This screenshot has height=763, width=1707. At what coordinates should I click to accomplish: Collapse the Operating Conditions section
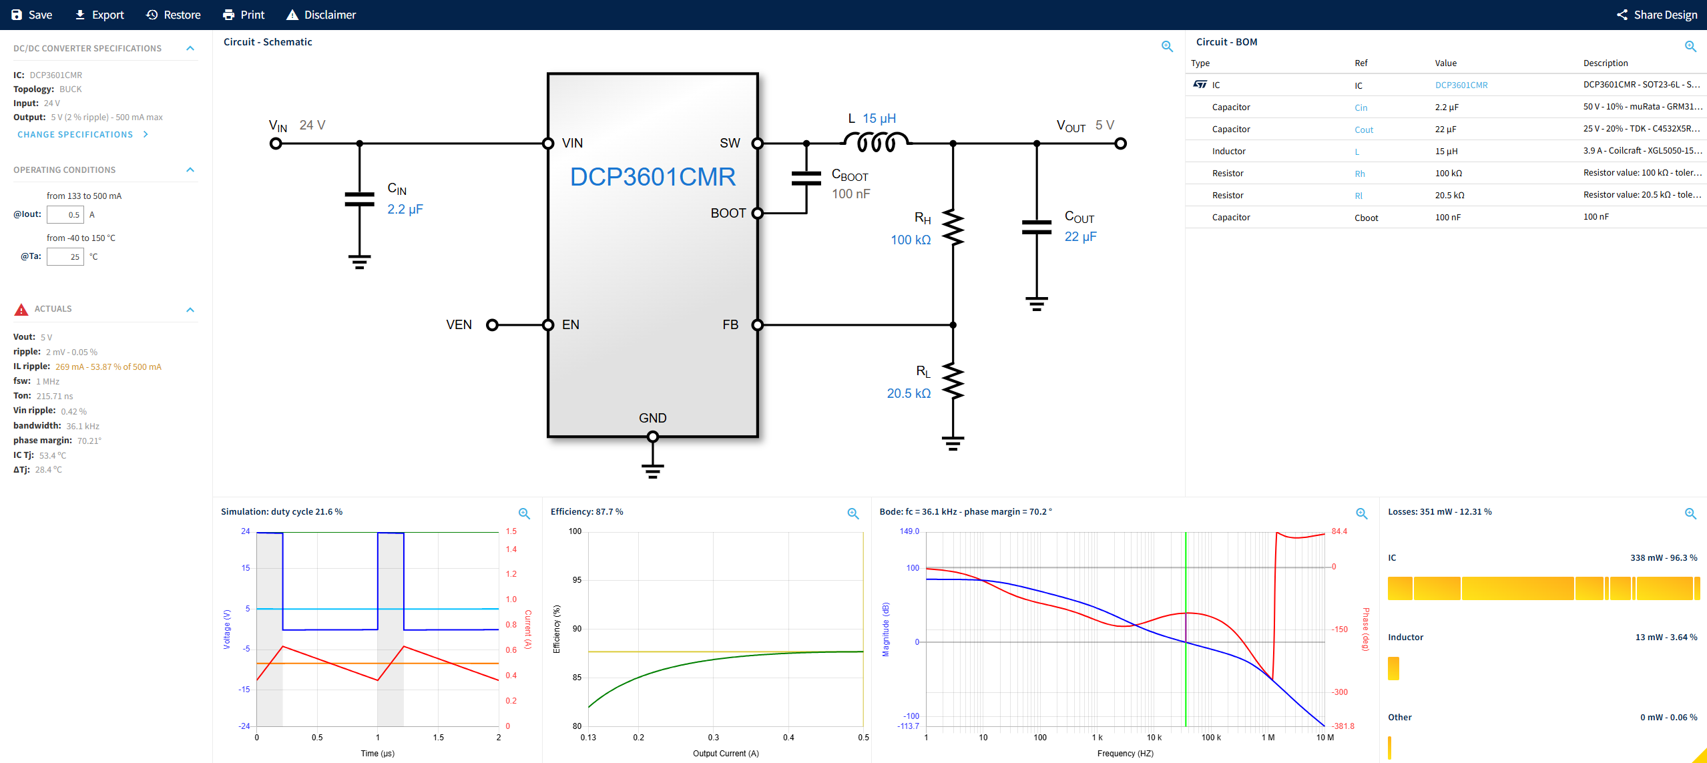tap(190, 170)
